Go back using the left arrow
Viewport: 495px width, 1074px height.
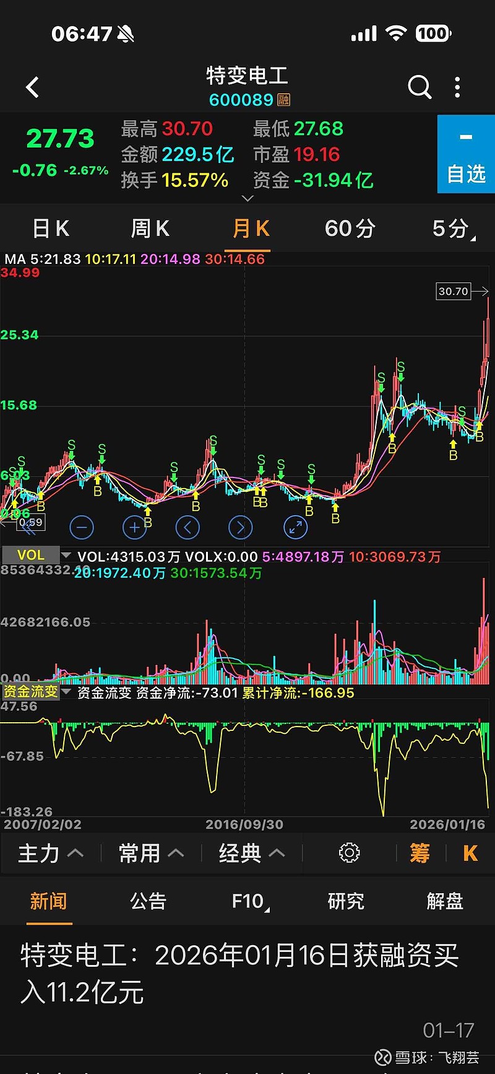point(33,87)
